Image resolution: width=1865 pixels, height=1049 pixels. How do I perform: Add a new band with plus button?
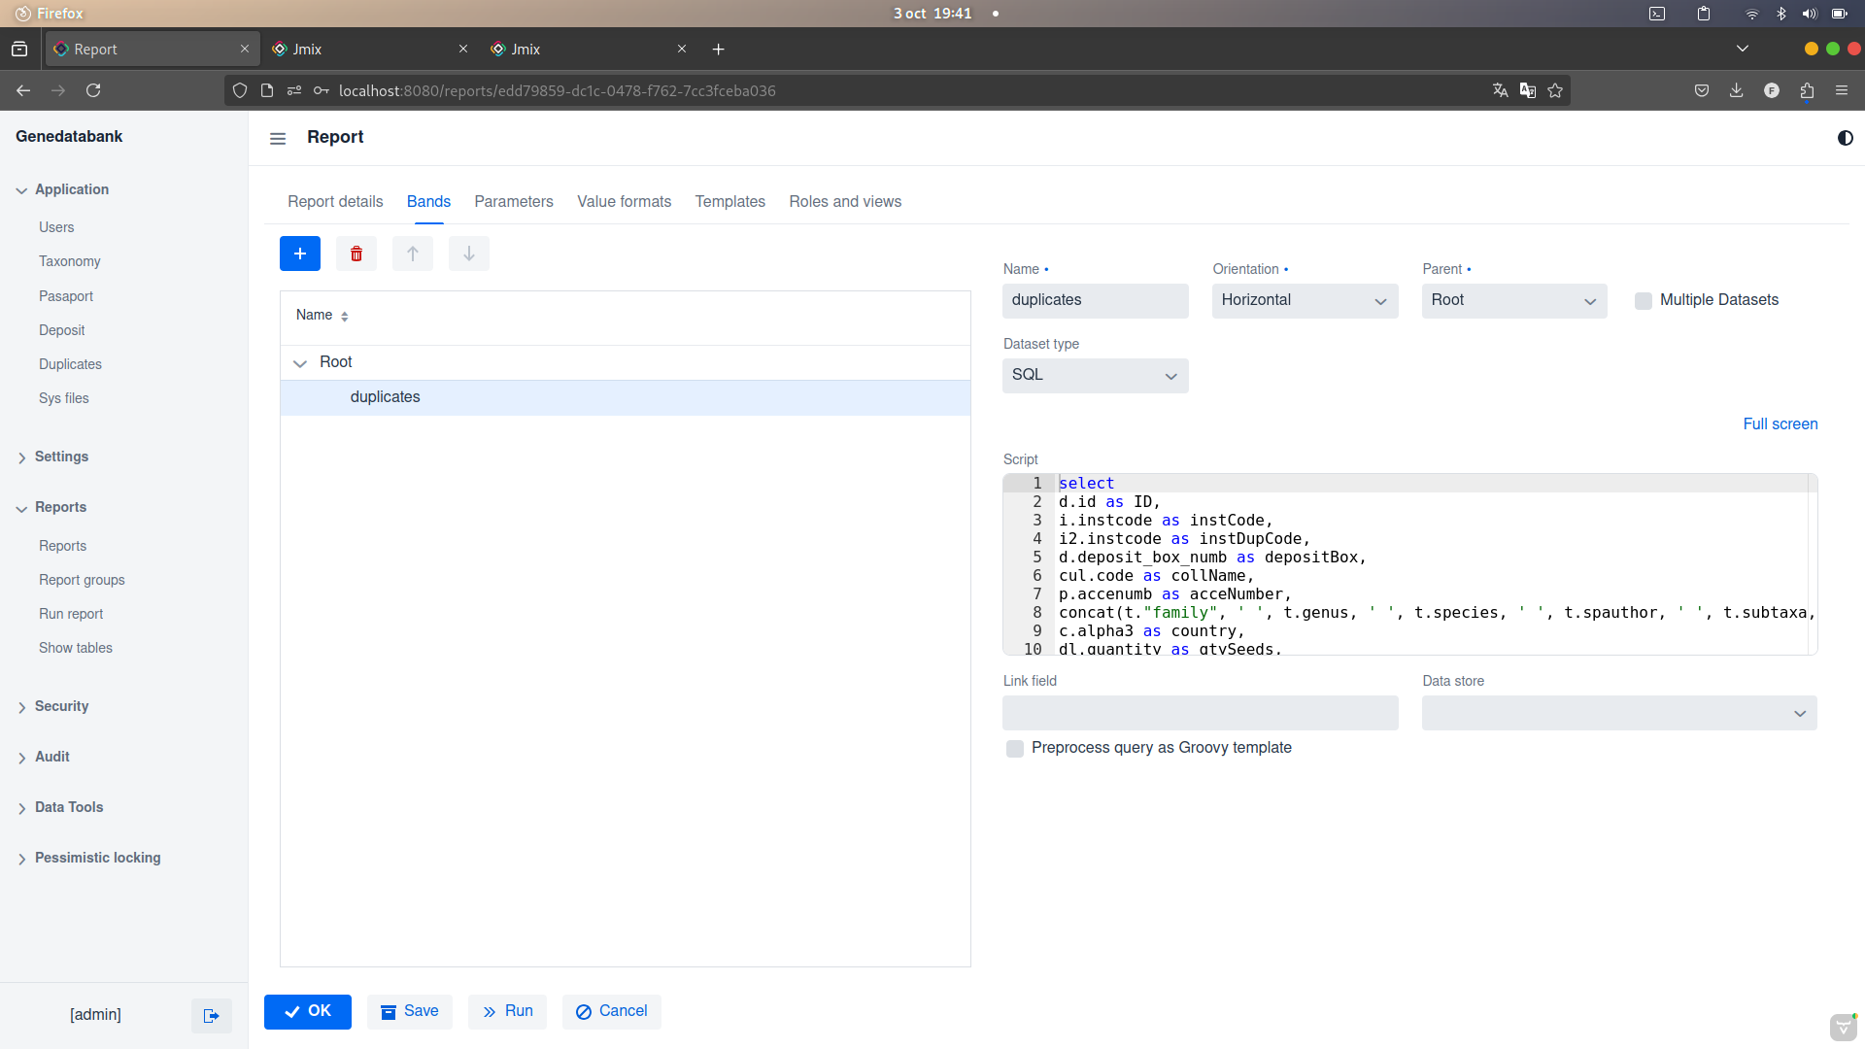[x=300, y=254]
